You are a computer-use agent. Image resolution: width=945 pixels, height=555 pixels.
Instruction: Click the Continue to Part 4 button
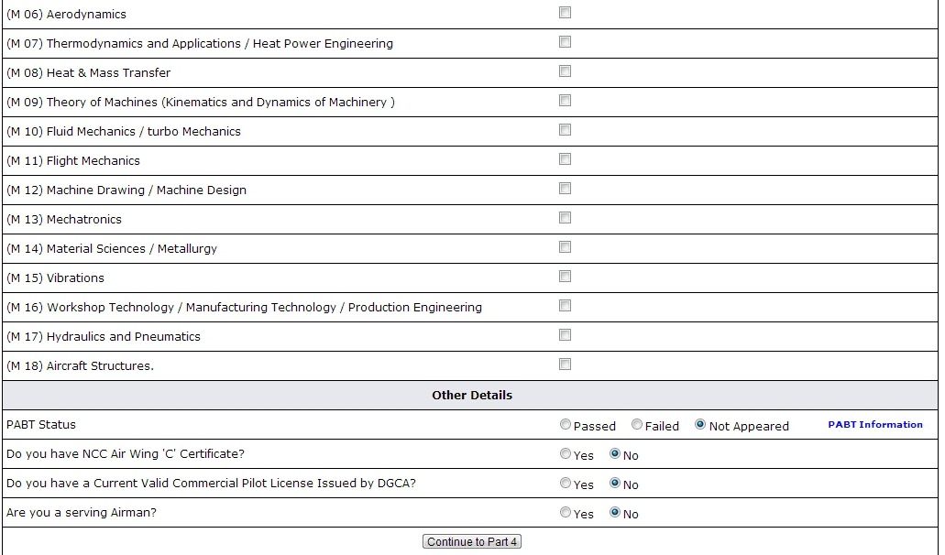pos(472,542)
